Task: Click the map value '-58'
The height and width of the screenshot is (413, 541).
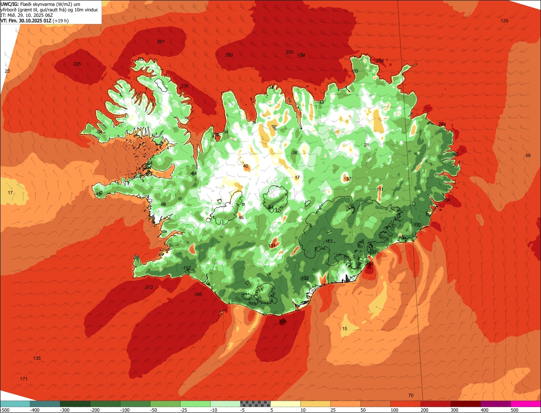Action: point(163,204)
